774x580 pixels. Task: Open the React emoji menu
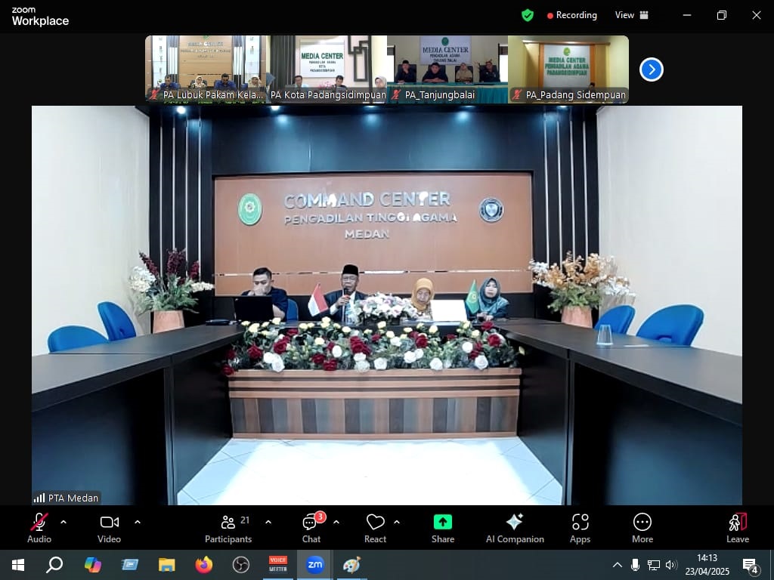pyautogui.click(x=375, y=527)
